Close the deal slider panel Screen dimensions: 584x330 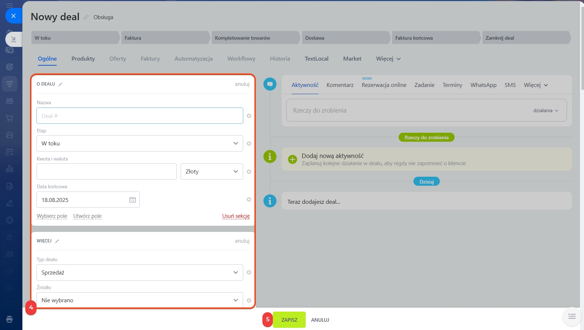[13, 16]
